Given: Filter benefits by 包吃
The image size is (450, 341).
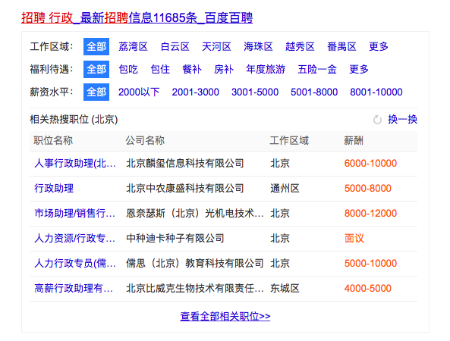Looking at the screenshot, I should click(x=128, y=69).
